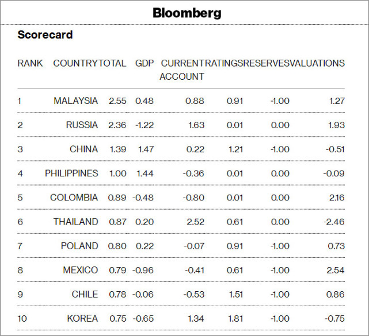
Task: Choose the PHILIPPINES country entry
Action: click(x=71, y=173)
